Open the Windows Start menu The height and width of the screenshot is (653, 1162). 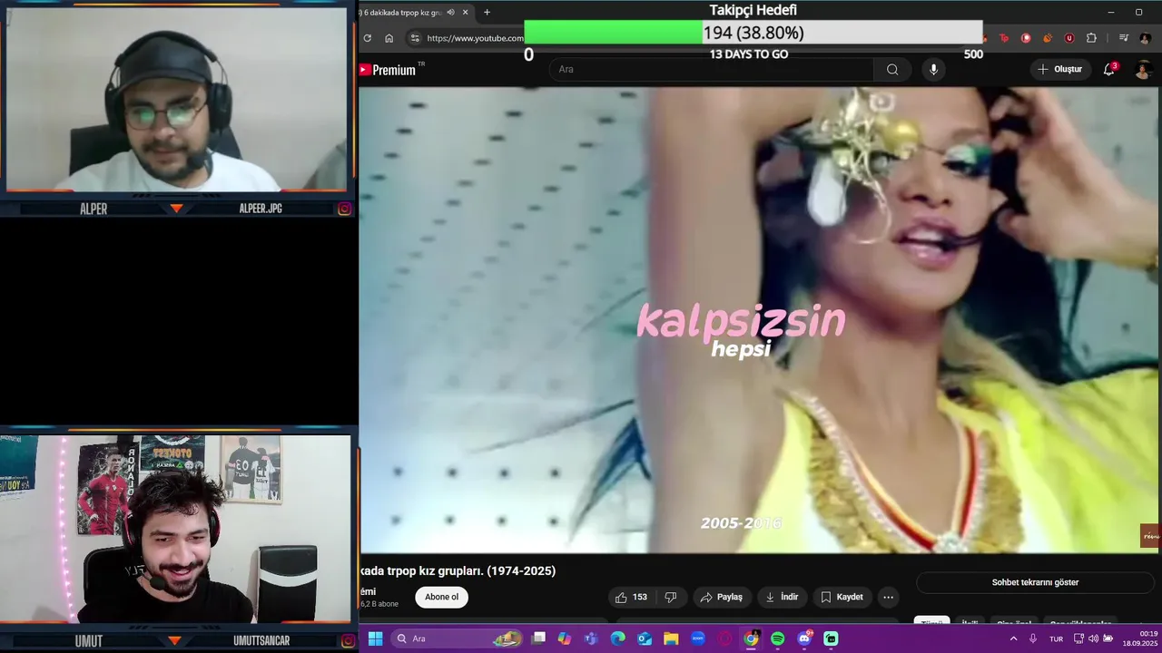pos(375,638)
